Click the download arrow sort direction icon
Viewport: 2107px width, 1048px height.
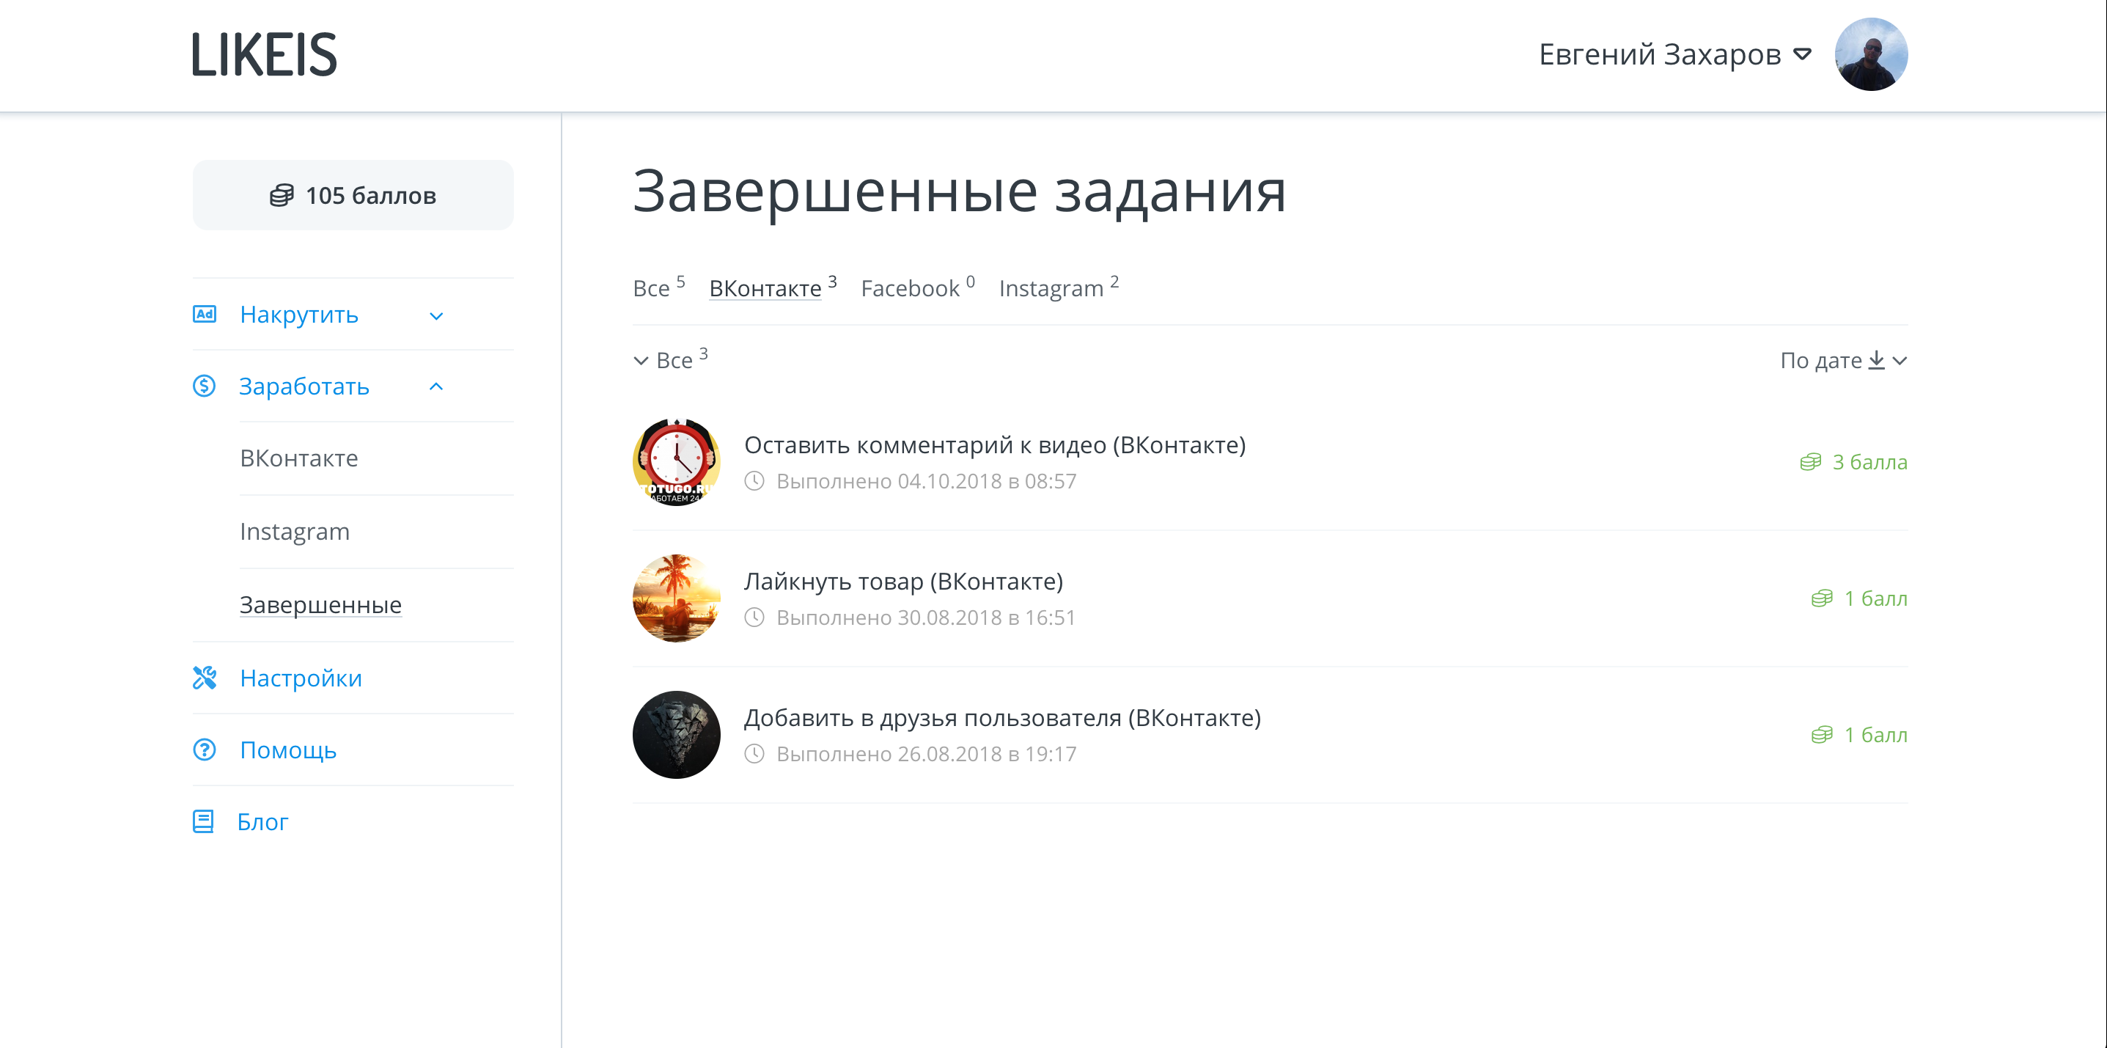1876,360
